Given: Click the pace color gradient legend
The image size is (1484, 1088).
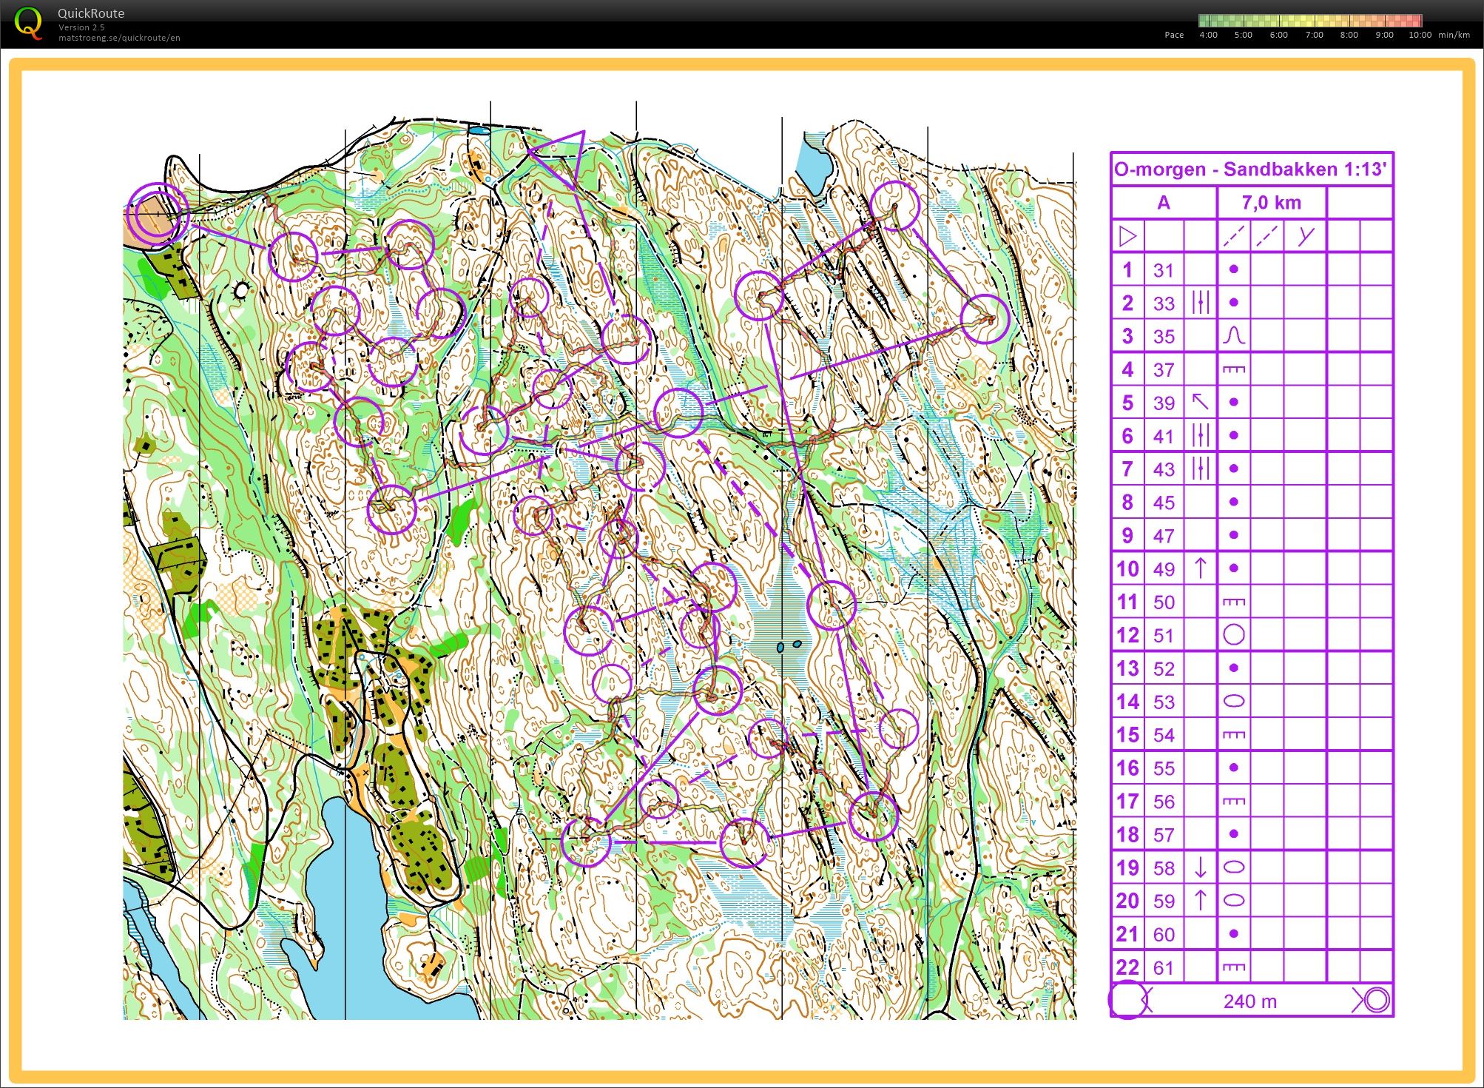Looking at the screenshot, I should tap(1309, 20).
